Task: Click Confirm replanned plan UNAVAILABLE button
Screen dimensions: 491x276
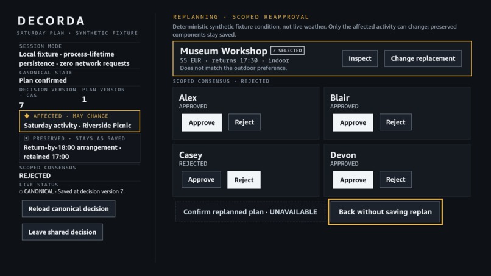Action: click(x=250, y=212)
